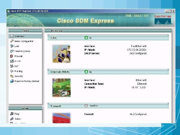Launch the Telnet tool label
The height and width of the screenshot is (135, 180).
point(18,119)
